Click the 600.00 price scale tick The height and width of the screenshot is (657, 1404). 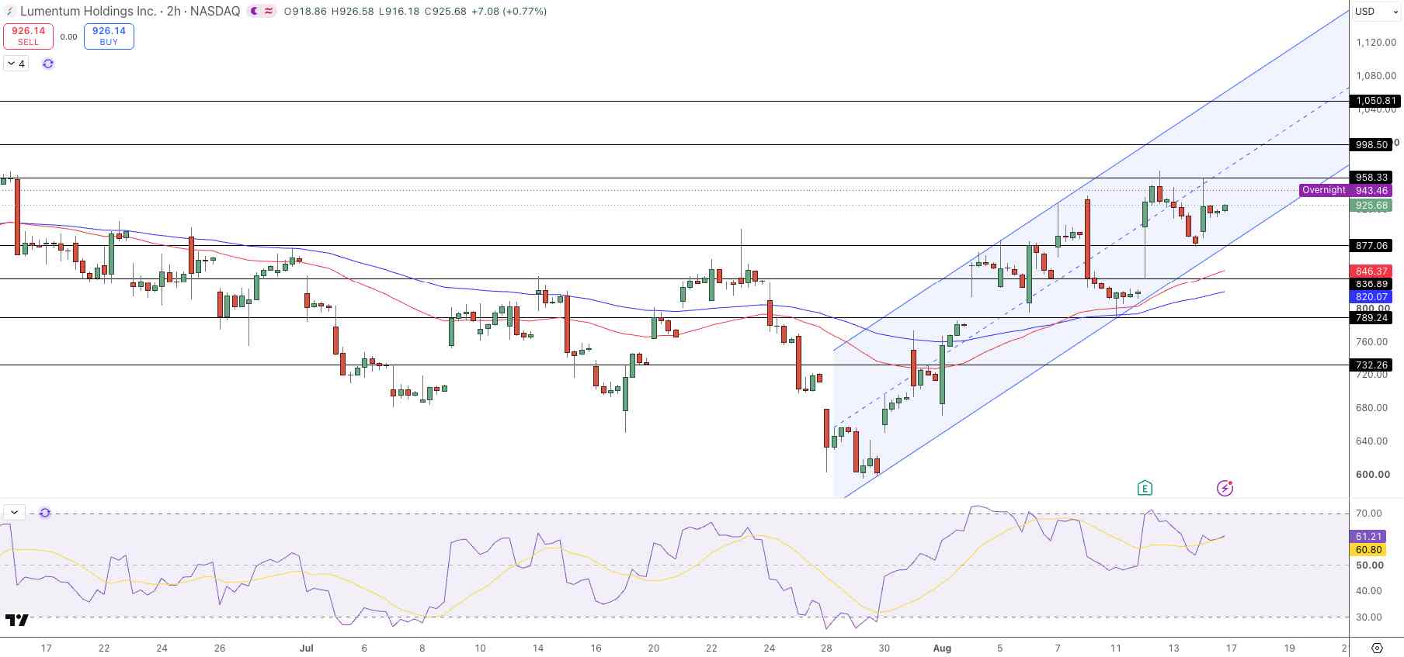pos(1371,475)
